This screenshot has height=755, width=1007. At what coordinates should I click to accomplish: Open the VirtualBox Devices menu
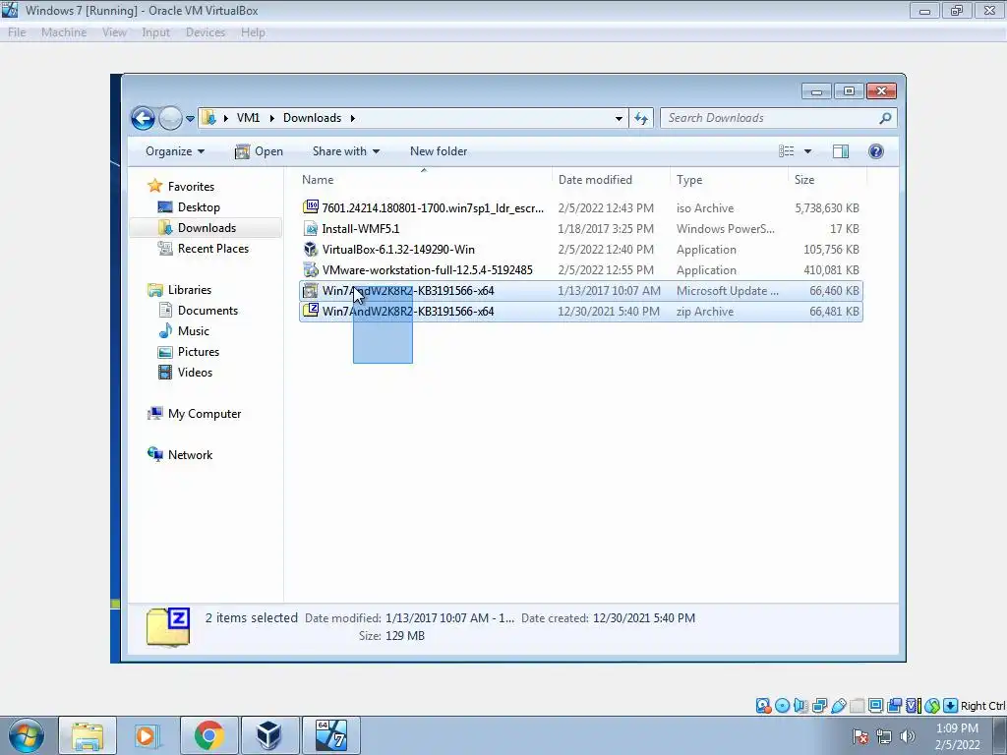pyautogui.click(x=206, y=32)
